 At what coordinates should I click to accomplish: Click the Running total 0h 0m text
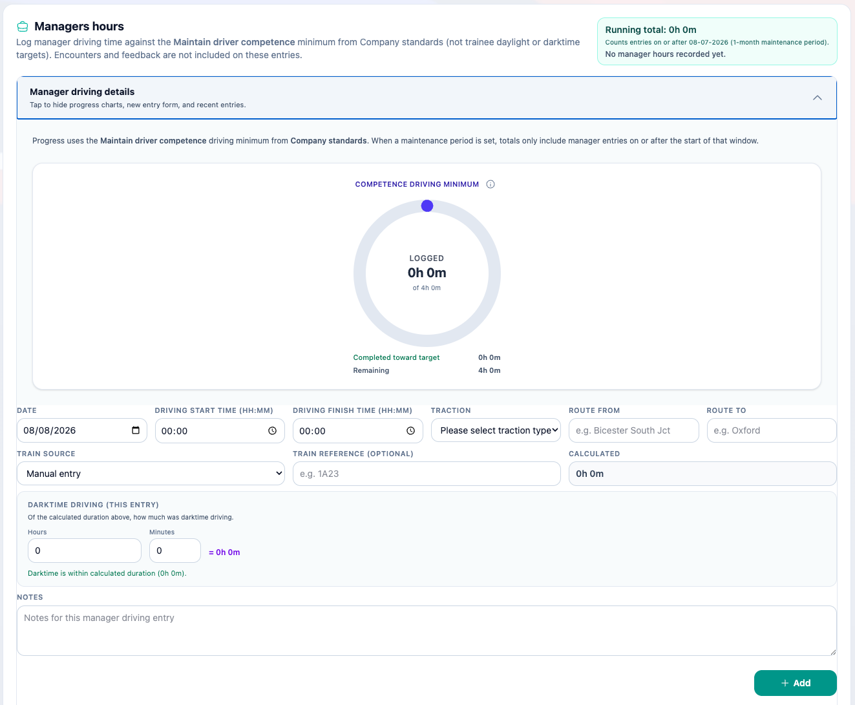point(651,30)
